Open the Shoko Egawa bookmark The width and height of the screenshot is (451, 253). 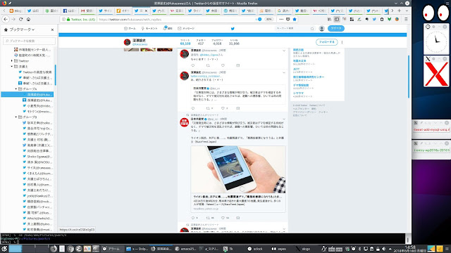tap(37, 156)
